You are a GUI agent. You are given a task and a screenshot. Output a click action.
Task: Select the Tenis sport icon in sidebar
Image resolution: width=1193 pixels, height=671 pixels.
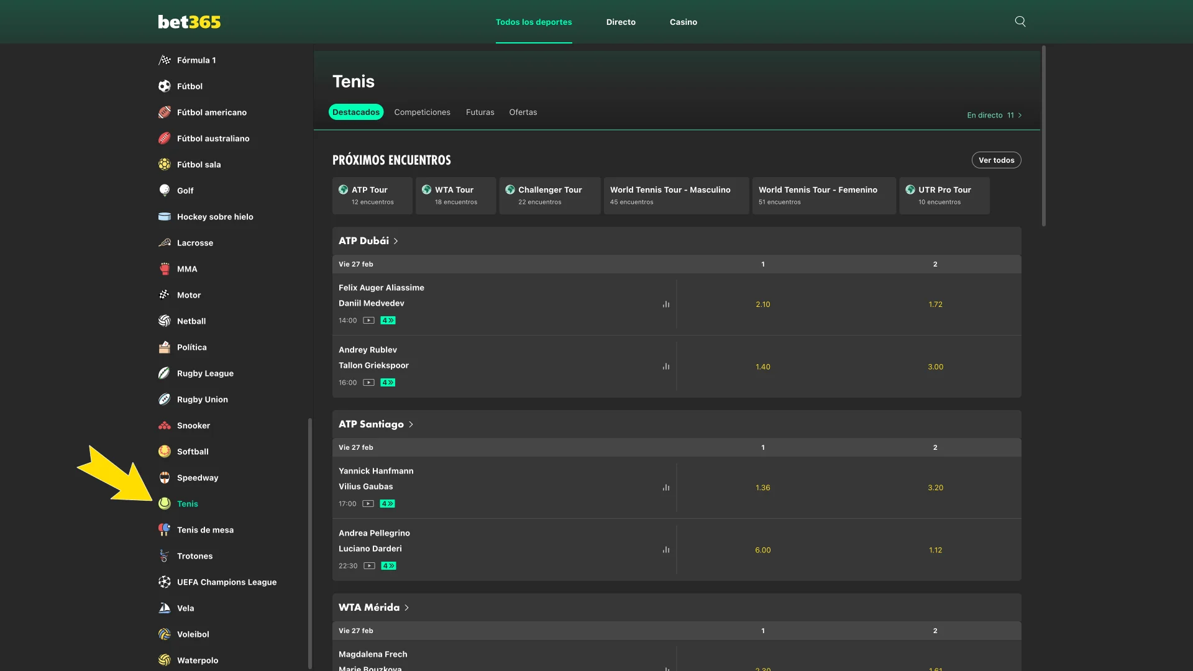pyautogui.click(x=164, y=504)
